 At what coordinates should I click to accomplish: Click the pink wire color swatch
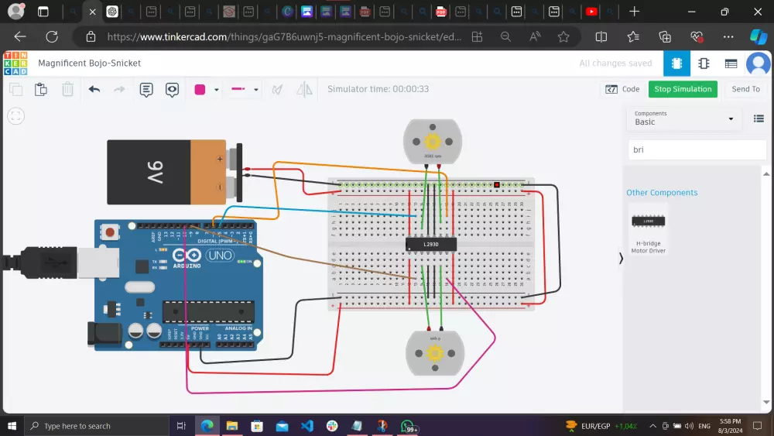(x=200, y=89)
